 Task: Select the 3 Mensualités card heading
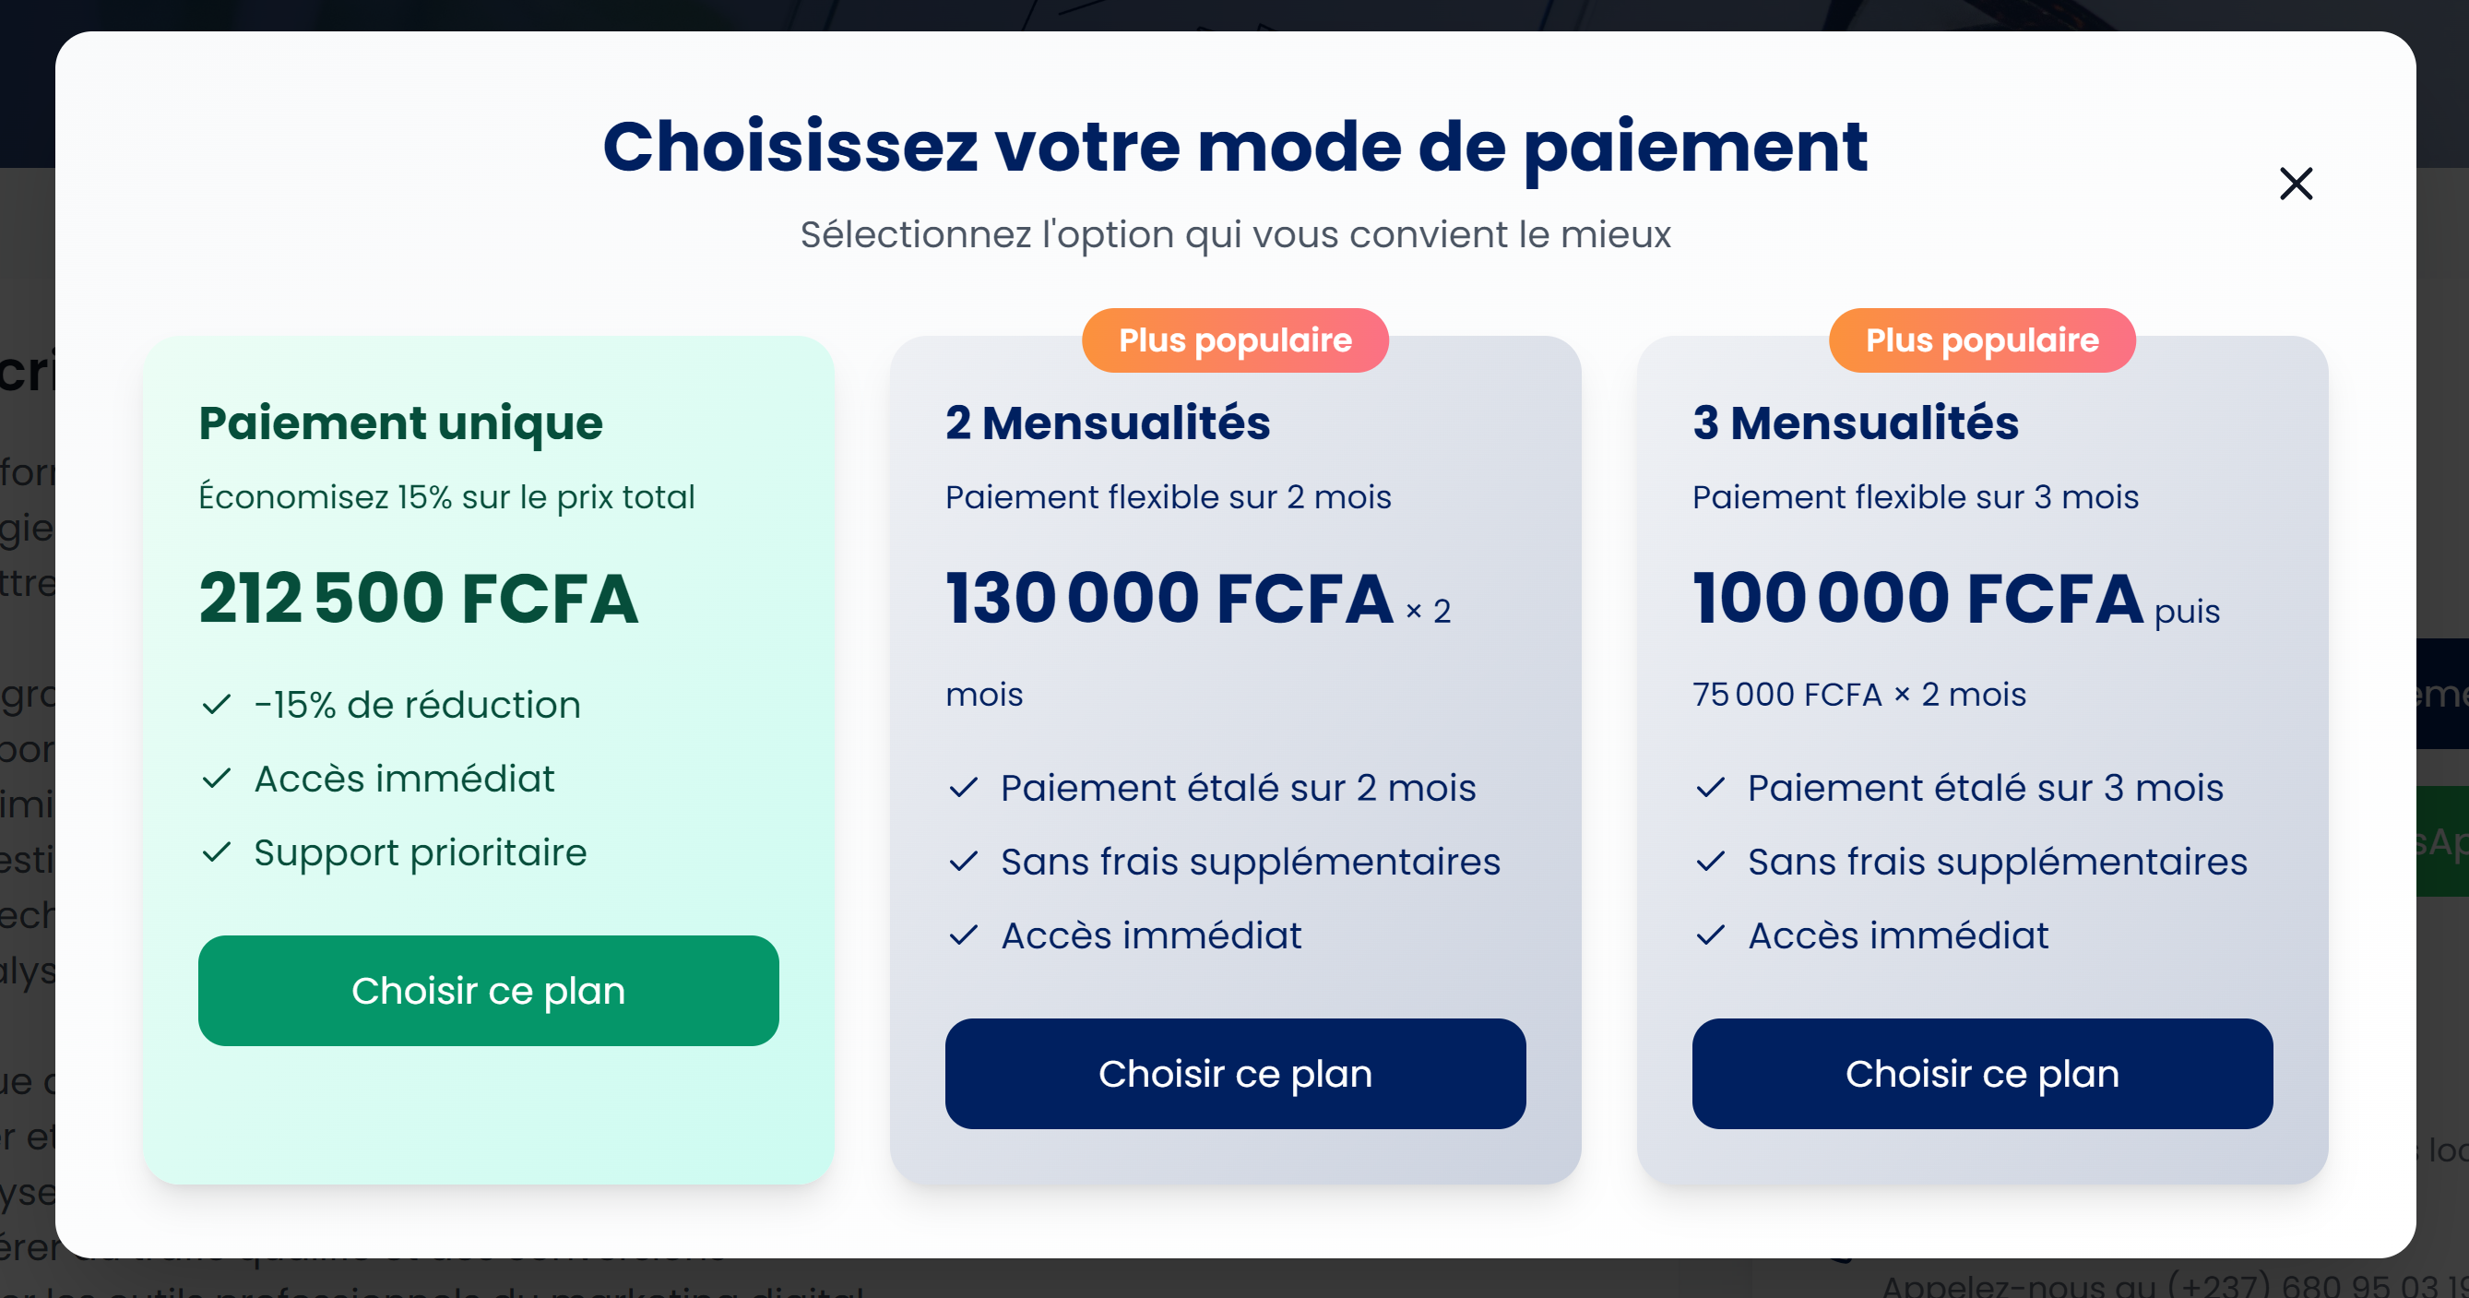tap(1855, 423)
